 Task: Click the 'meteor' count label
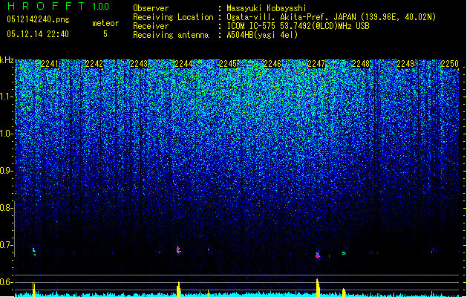pos(105,23)
